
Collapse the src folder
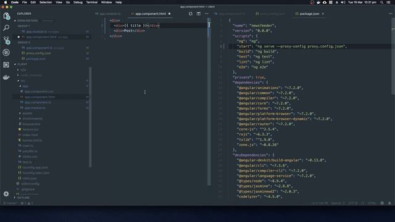[23, 81]
